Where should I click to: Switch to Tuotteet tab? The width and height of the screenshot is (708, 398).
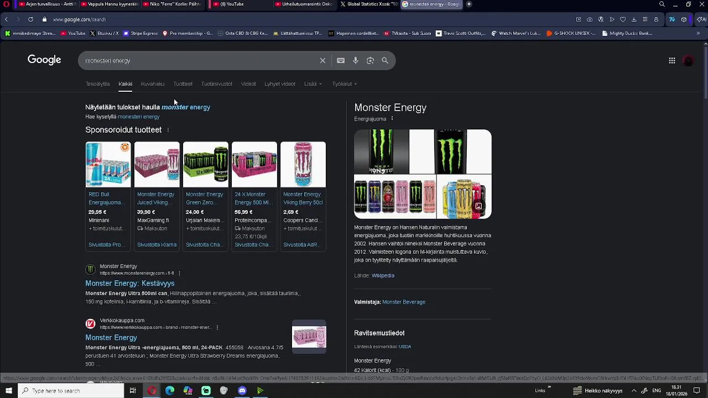pyautogui.click(x=183, y=84)
